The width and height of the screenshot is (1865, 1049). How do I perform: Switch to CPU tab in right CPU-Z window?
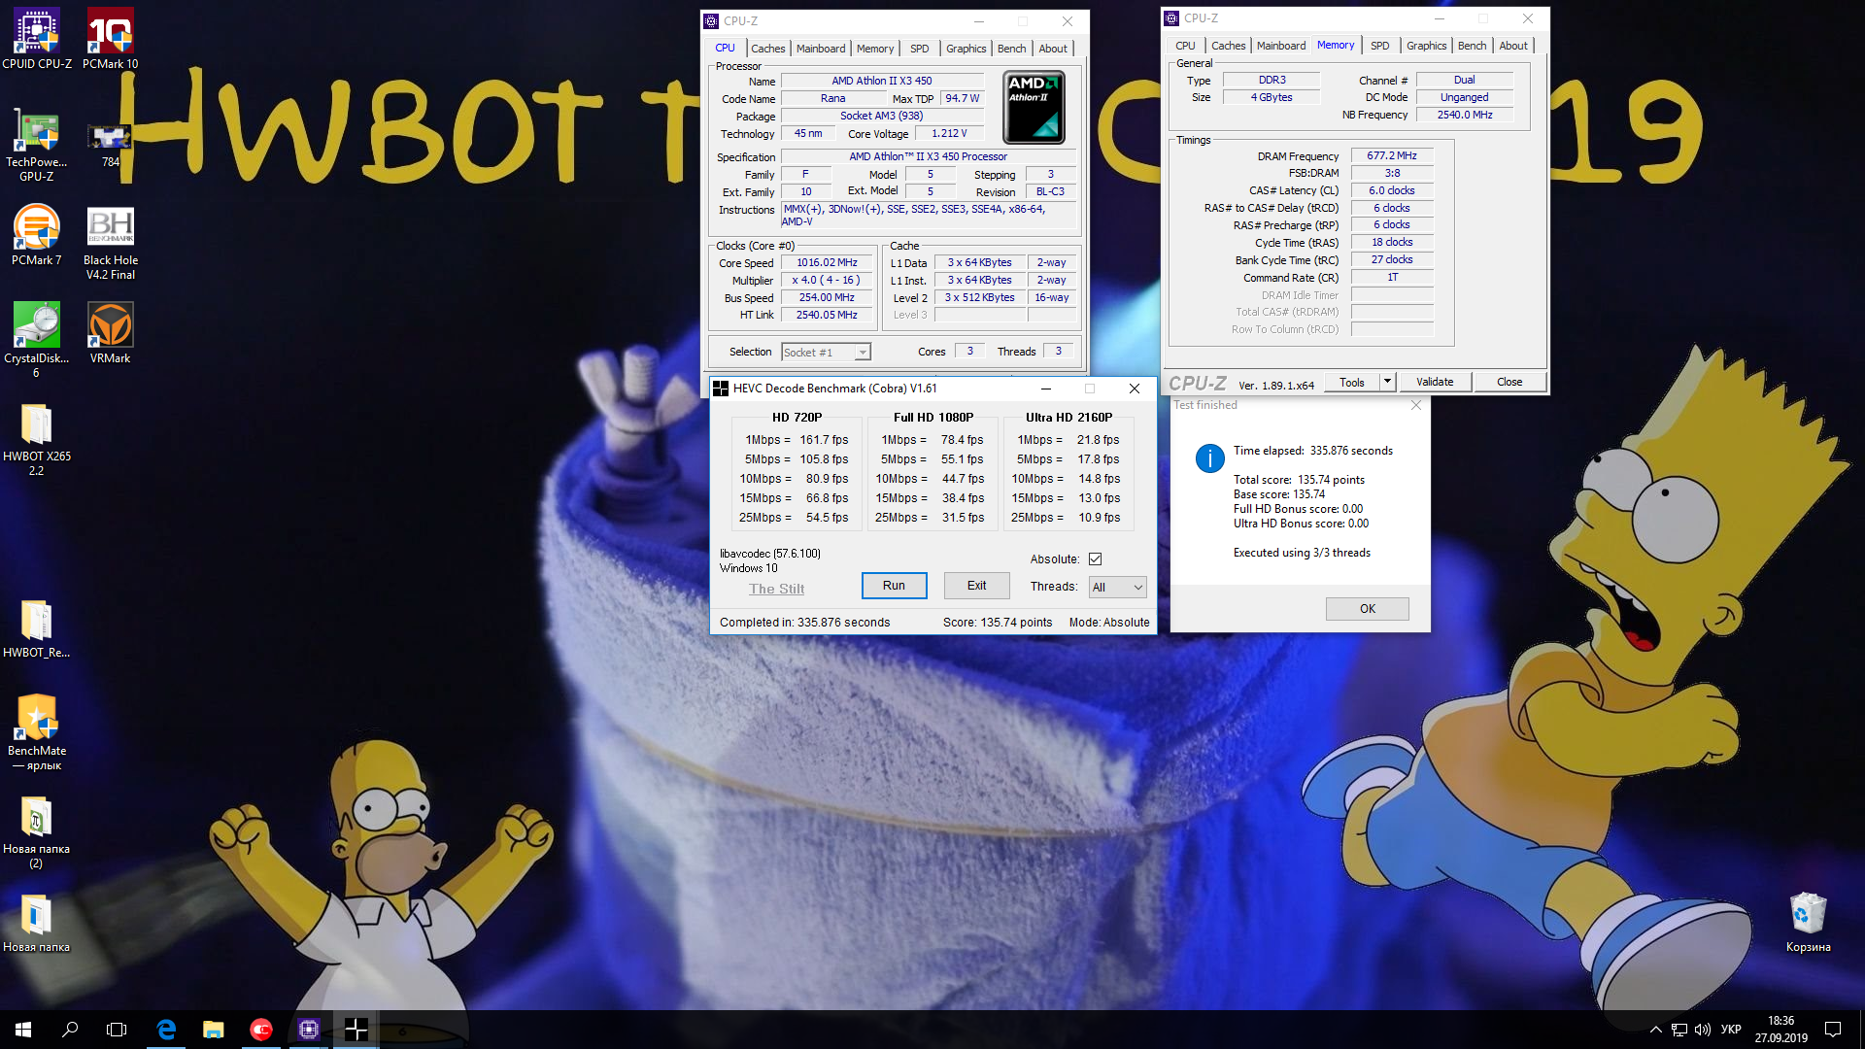pyautogui.click(x=1185, y=46)
